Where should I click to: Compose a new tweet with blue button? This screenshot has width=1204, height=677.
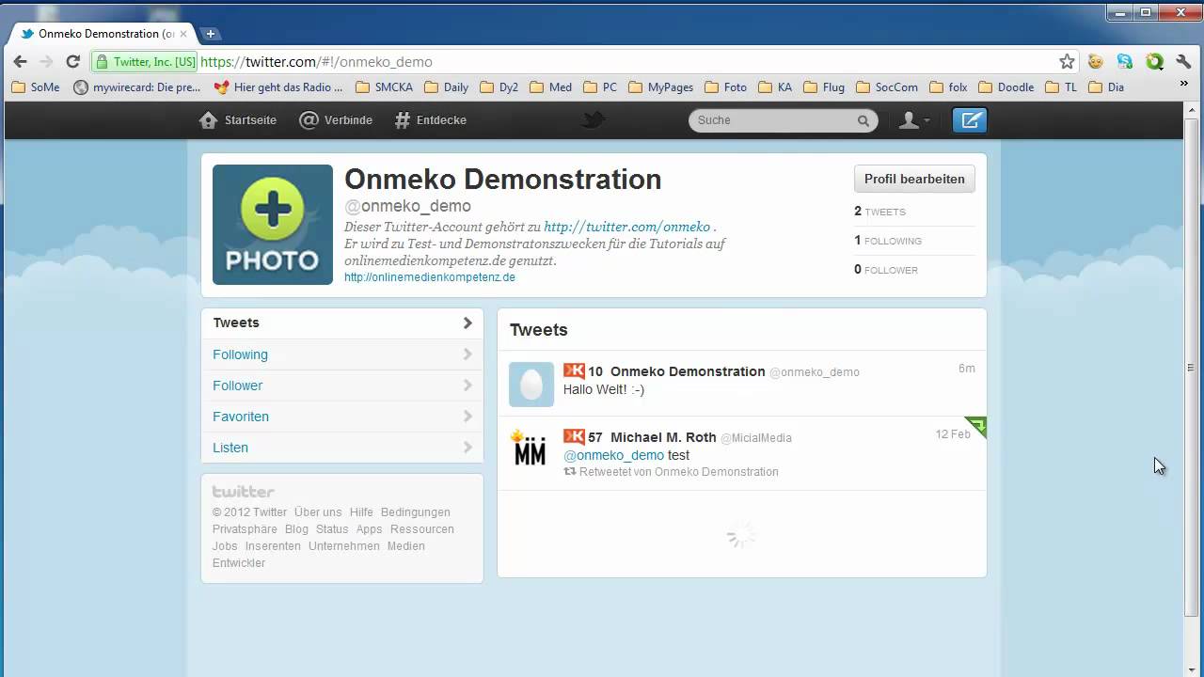coord(970,120)
